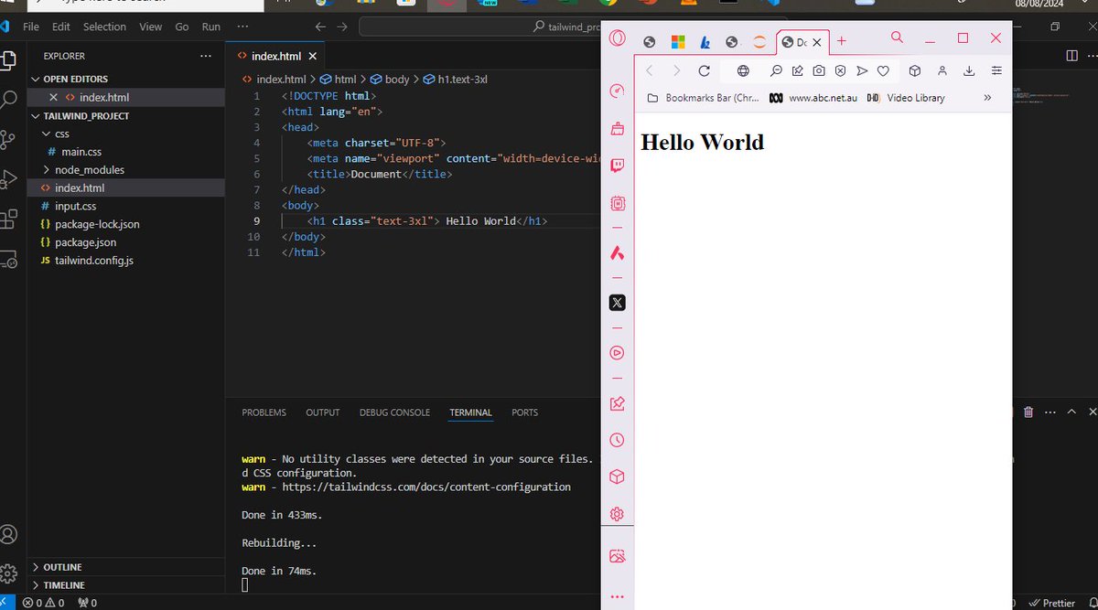Open the VS Code Accounts icon
This screenshot has height=610, width=1098.
click(x=8, y=534)
